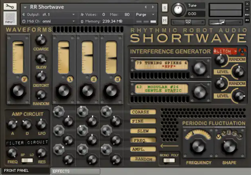Image resolution: width=251 pixels, height=175 pixels.
Task: Open instrument edit mode with wrench icon
Action: 10,6
